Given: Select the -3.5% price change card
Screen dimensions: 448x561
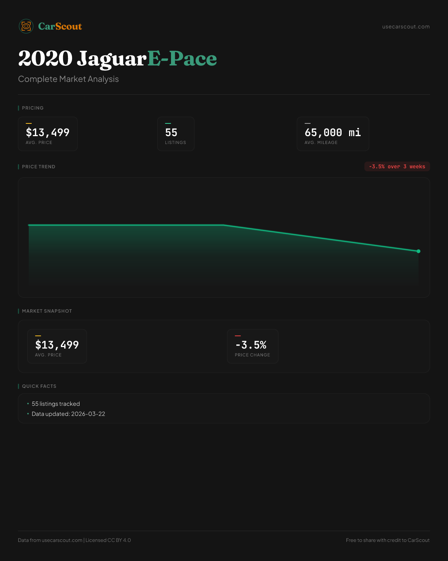Looking at the screenshot, I should click(253, 346).
